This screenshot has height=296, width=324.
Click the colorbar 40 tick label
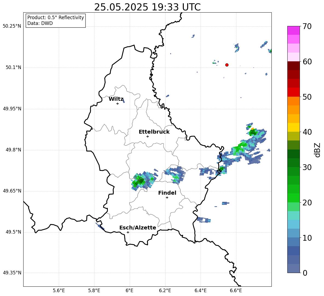(x=307, y=132)
